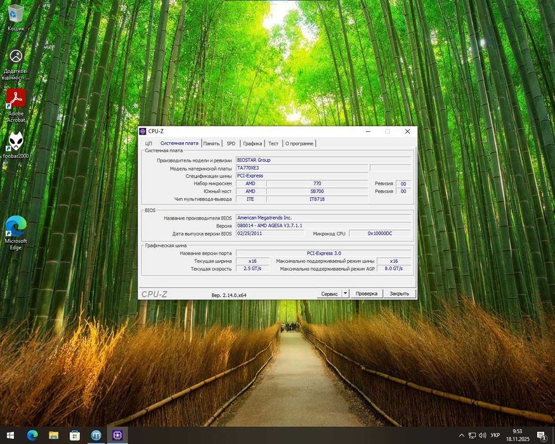Viewport: 555px width, 444px height.
Task: Click the CPU-Z taskbar button
Action: (117, 435)
